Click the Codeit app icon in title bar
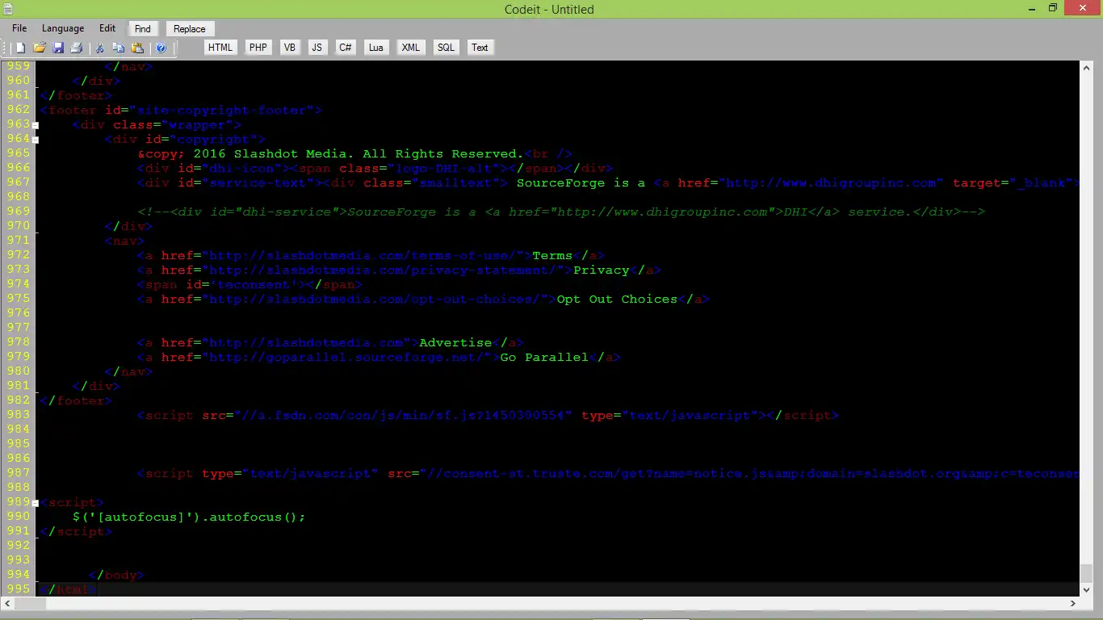 (8, 8)
